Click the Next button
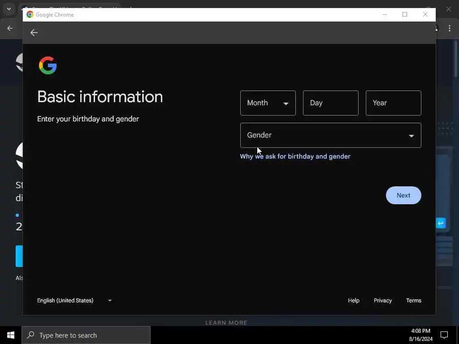The width and height of the screenshot is (459, 344). 403,195
